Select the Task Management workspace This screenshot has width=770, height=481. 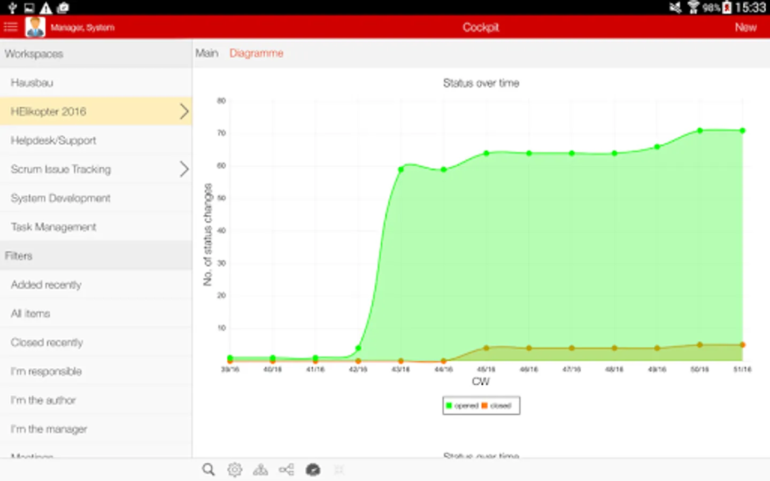[96, 227]
